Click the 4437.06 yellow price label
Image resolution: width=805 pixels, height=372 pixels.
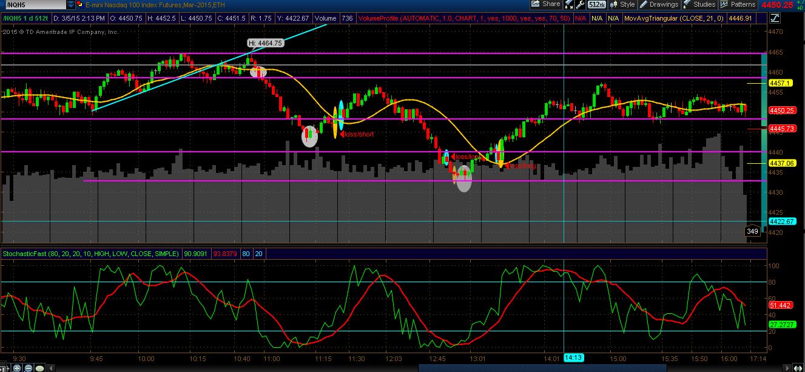click(782, 163)
